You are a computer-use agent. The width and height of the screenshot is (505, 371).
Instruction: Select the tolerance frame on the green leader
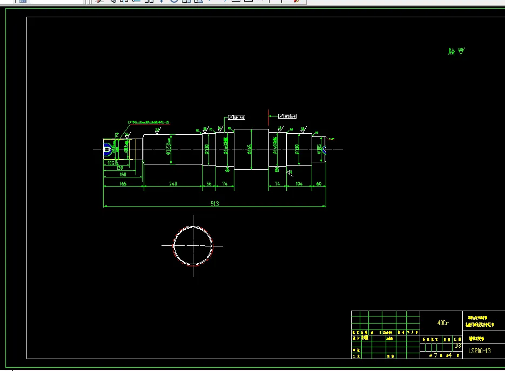[237, 118]
